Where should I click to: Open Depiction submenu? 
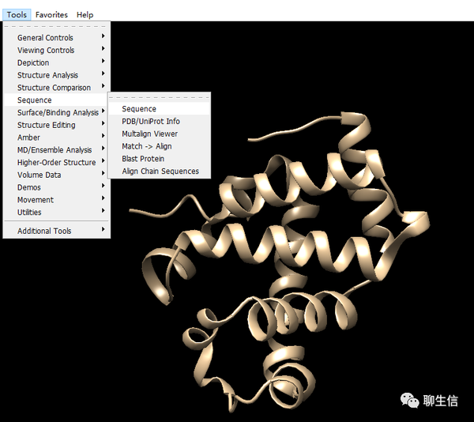57,62
